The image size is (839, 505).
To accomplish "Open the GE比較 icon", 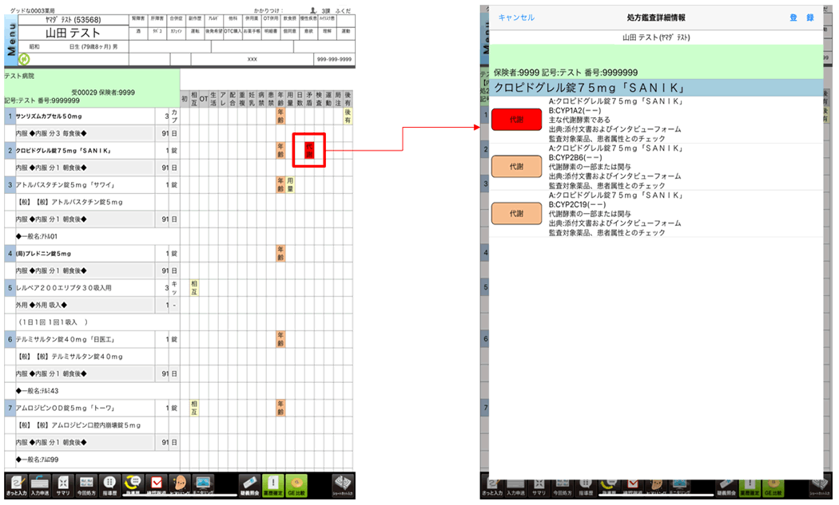I will pyautogui.click(x=296, y=486).
